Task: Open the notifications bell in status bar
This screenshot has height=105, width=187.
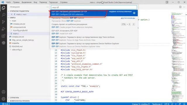Action: (x=184, y=104)
